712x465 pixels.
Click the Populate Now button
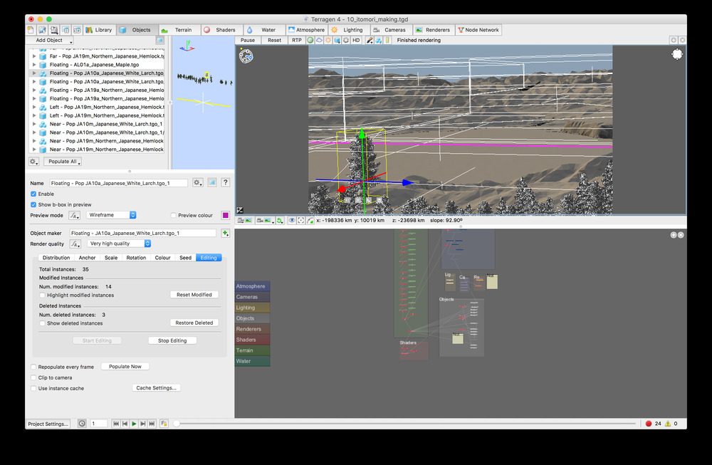pos(125,367)
